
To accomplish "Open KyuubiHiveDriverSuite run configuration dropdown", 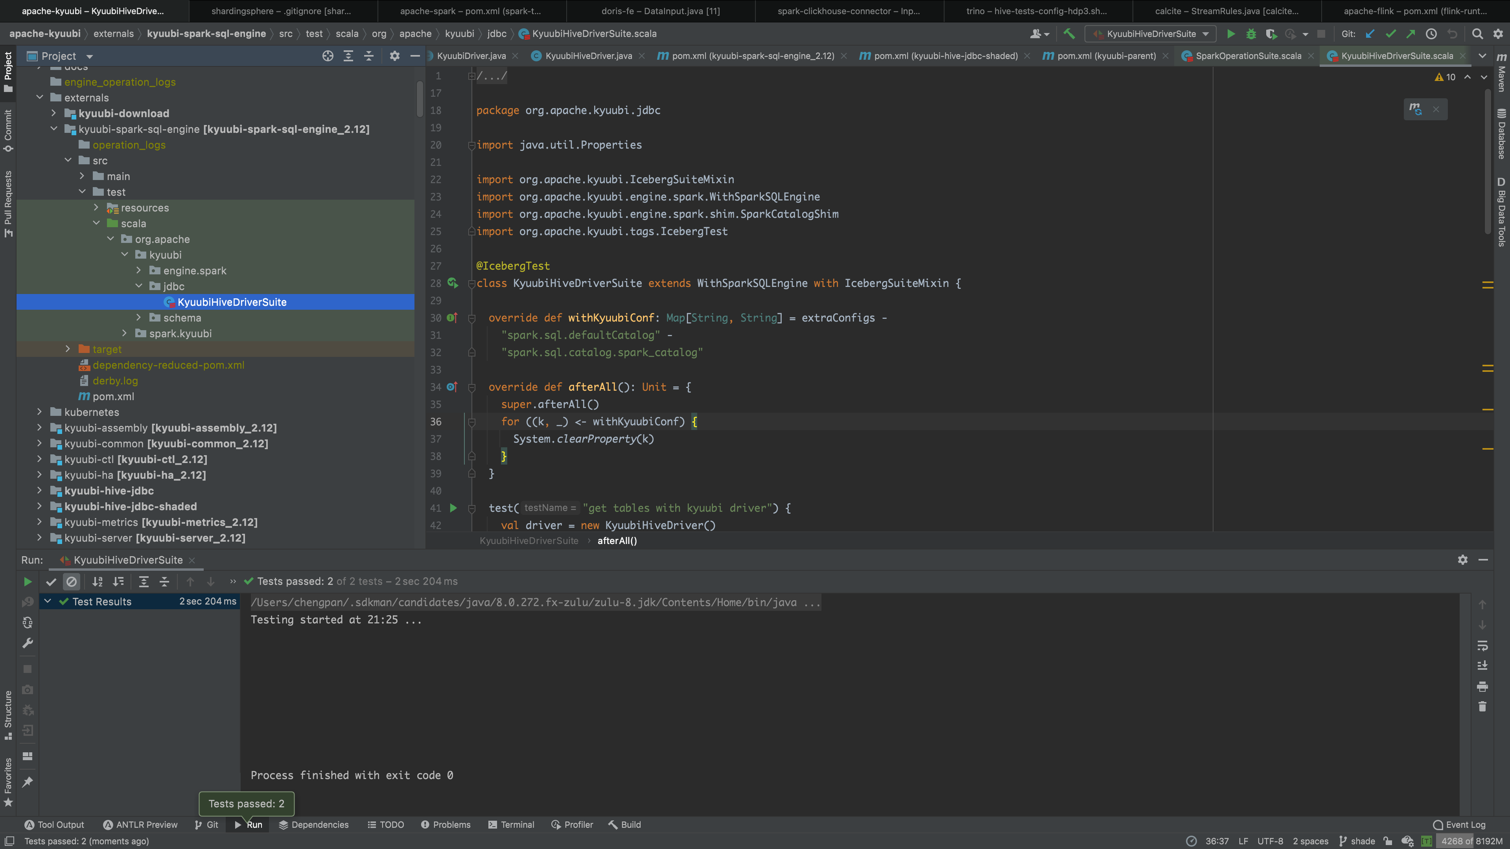I will pos(1151,34).
